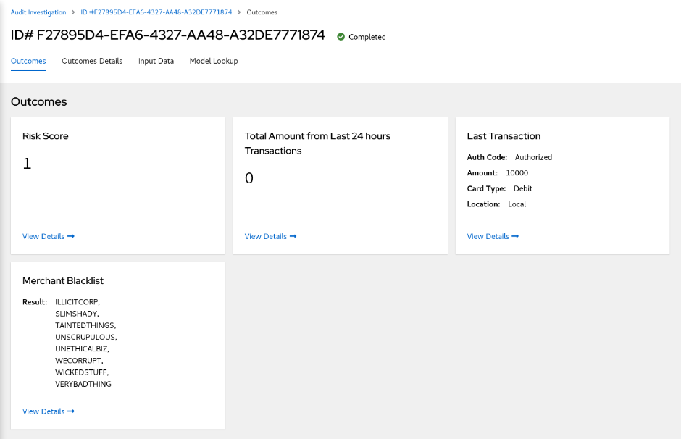The width and height of the screenshot is (681, 439).
Task: Navigate to Audit Investigation via breadcrumb
Action: coord(38,12)
